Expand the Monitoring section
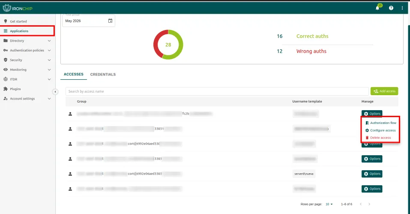Image resolution: width=410 pixels, height=214 pixels. [x=49, y=70]
